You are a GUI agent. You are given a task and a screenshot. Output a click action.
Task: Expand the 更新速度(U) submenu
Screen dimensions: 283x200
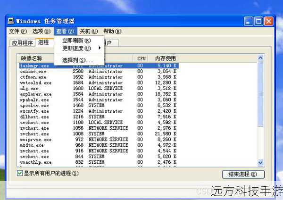coord(79,48)
